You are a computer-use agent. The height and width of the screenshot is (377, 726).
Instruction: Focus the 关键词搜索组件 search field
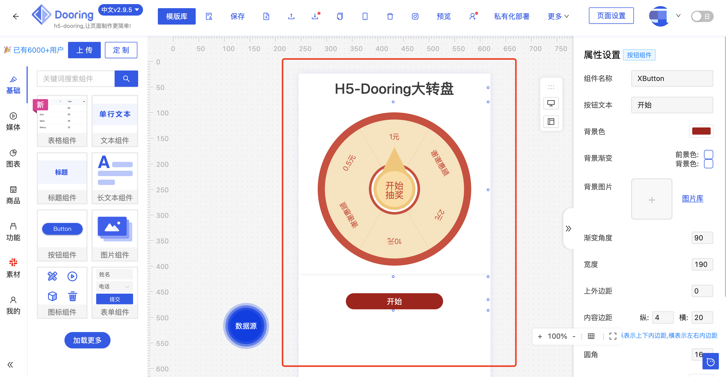[76, 78]
